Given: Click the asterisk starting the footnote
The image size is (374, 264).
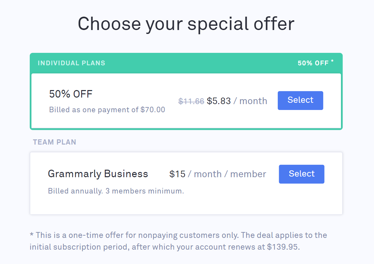Looking at the screenshot, I should [x=31, y=235].
